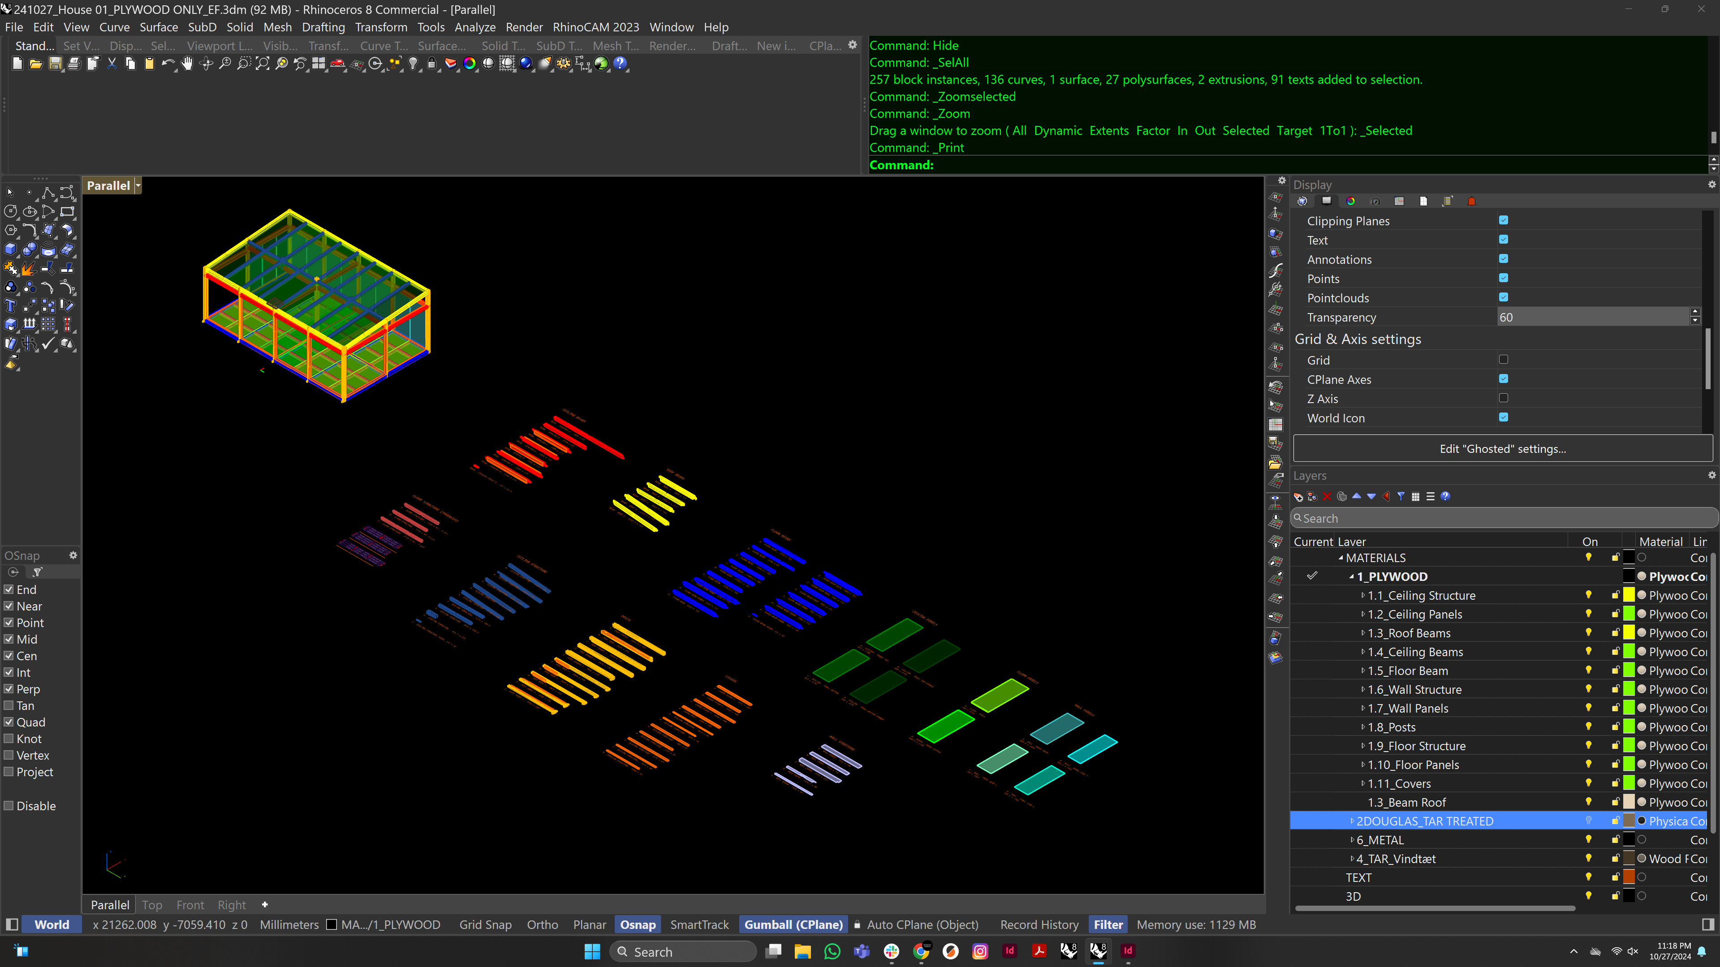1720x967 pixels.
Task: Click the lock icon in standard toolbar
Action: 432,64
